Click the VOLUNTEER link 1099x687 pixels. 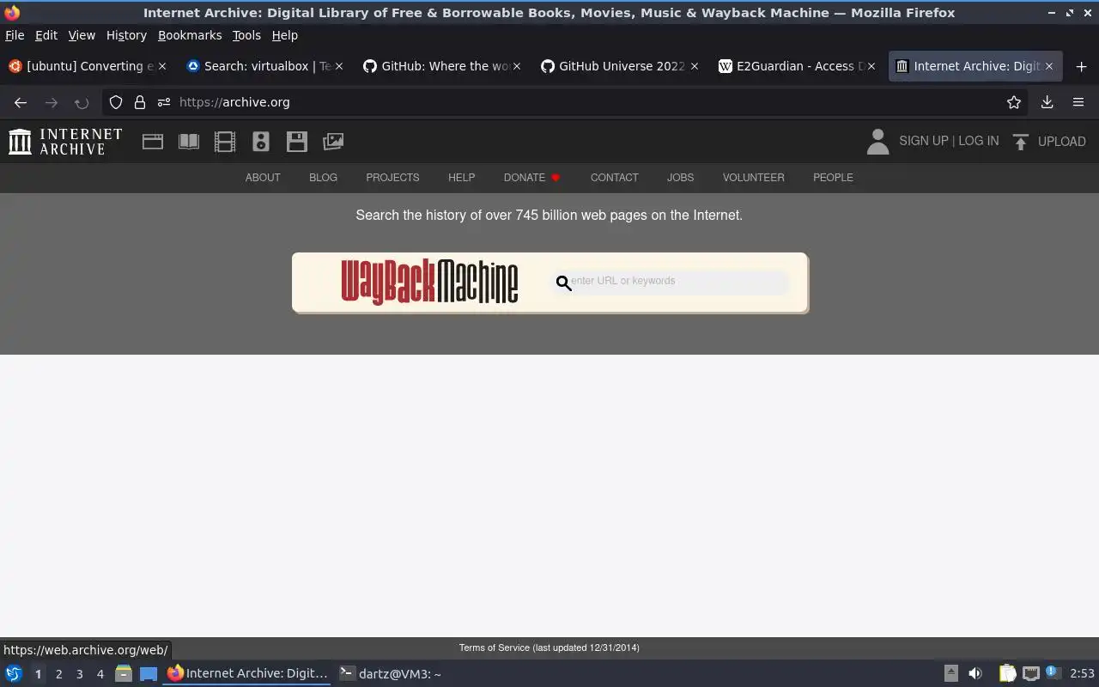(753, 178)
